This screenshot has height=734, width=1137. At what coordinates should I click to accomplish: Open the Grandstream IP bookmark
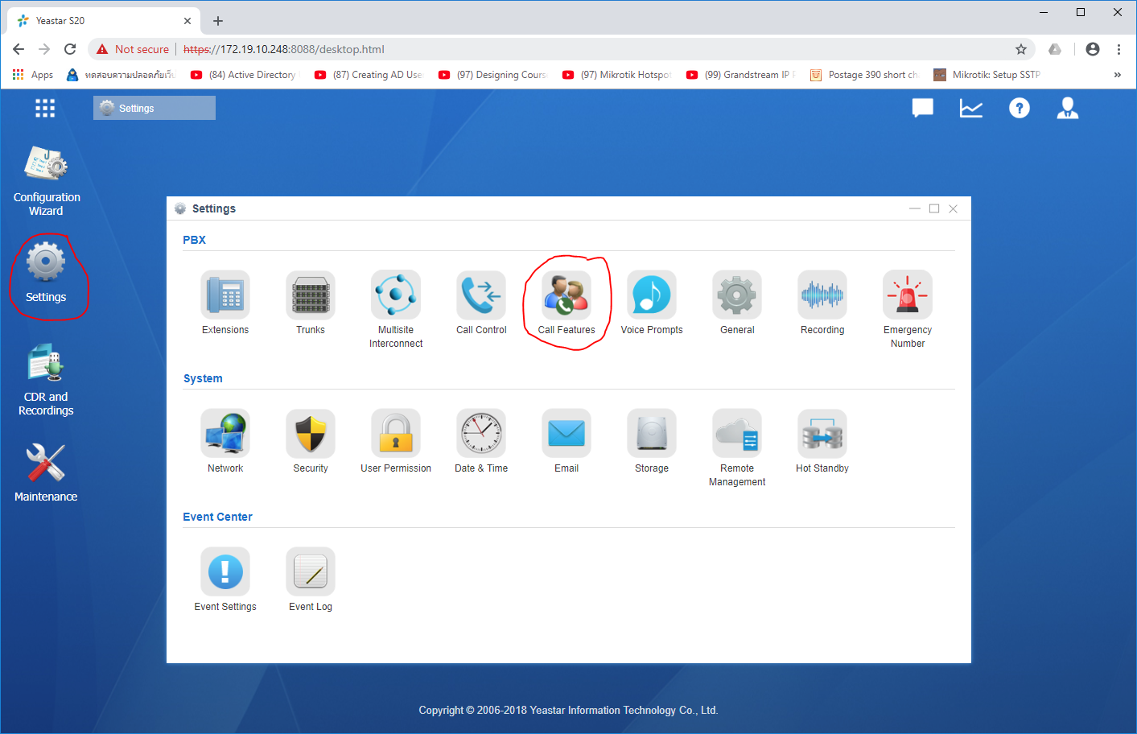739,75
